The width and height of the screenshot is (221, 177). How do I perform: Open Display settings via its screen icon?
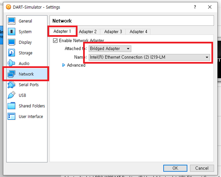12,42
